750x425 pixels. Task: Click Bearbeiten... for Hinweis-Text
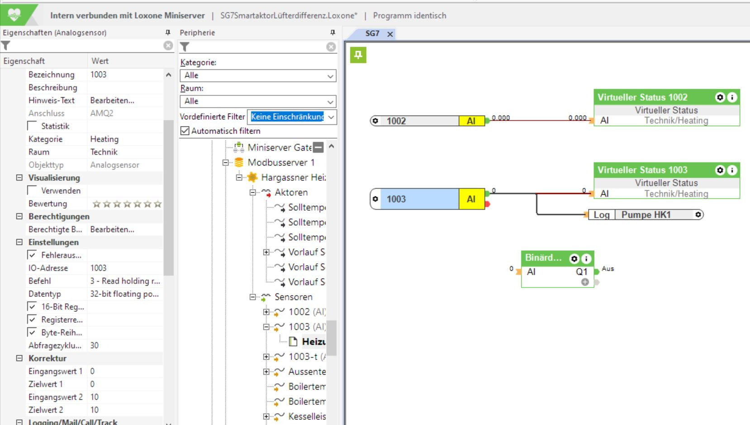[112, 100]
